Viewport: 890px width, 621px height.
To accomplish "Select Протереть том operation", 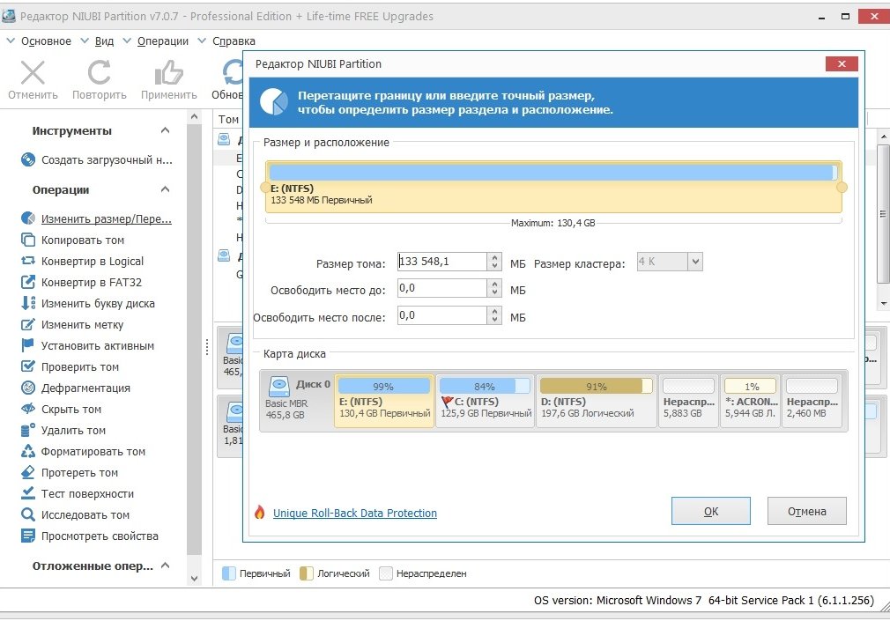I will [x=70, y=472].
